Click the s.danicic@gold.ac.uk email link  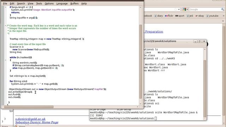30,119
